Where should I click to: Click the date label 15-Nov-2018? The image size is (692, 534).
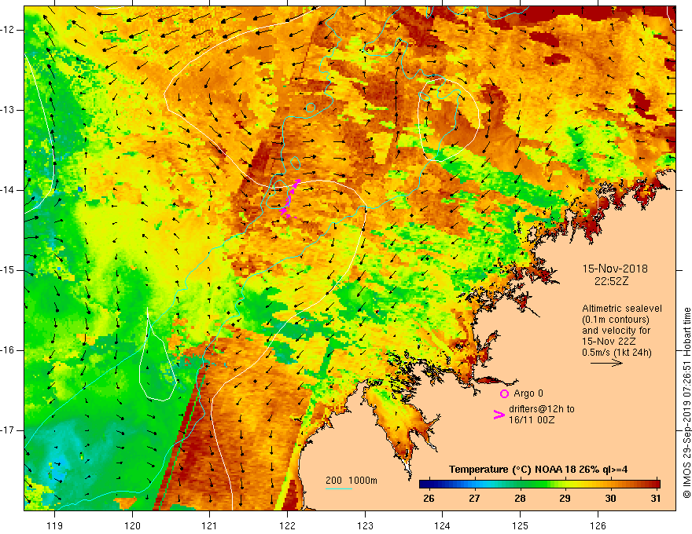coord(615,269)
